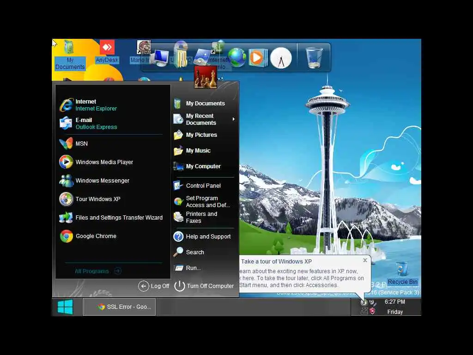Click Log Off button
The image size is (473, 355).
coord(154,286)
